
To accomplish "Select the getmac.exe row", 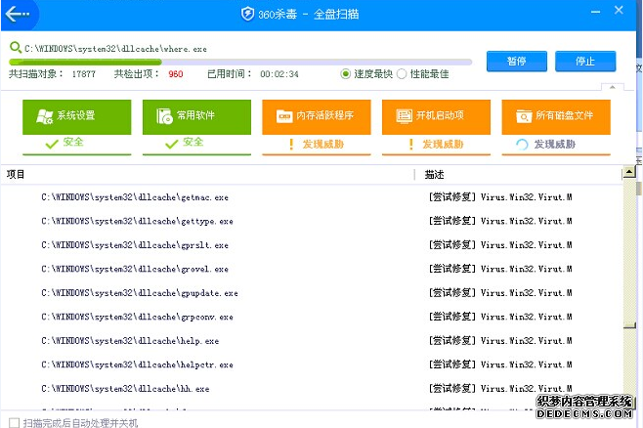I will tap(312, 197).
